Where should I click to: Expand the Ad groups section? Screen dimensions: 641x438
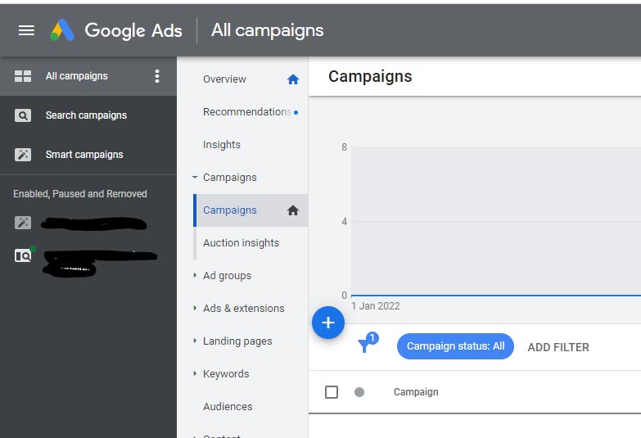click(x=195, y=275)
